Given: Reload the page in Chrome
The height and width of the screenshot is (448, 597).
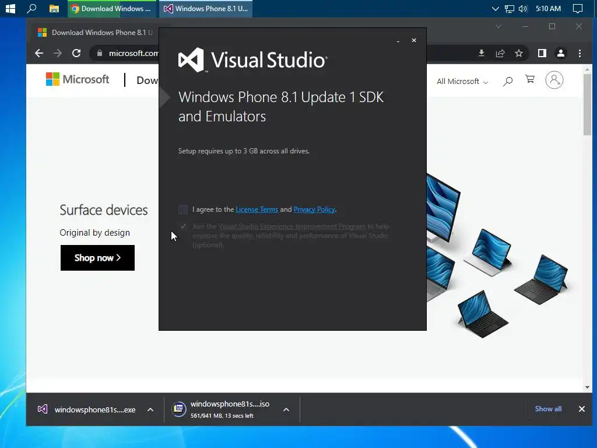Looking at the screenshot, I should pos(76,53).
